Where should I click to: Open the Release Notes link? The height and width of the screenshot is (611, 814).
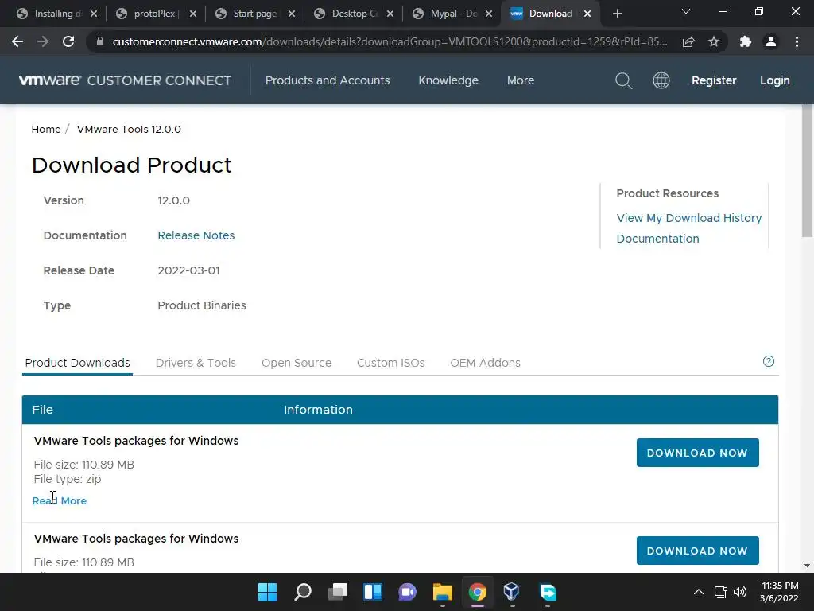(x=196, y=235)
